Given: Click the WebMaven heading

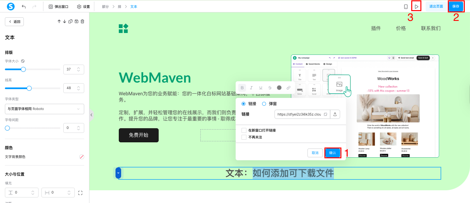Looking at the screenshot, I should 155,78.
